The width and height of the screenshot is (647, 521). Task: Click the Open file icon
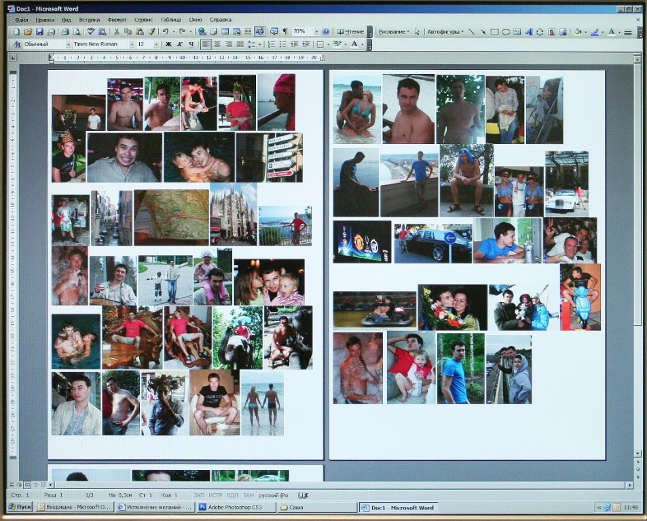(x=28, y=32)
